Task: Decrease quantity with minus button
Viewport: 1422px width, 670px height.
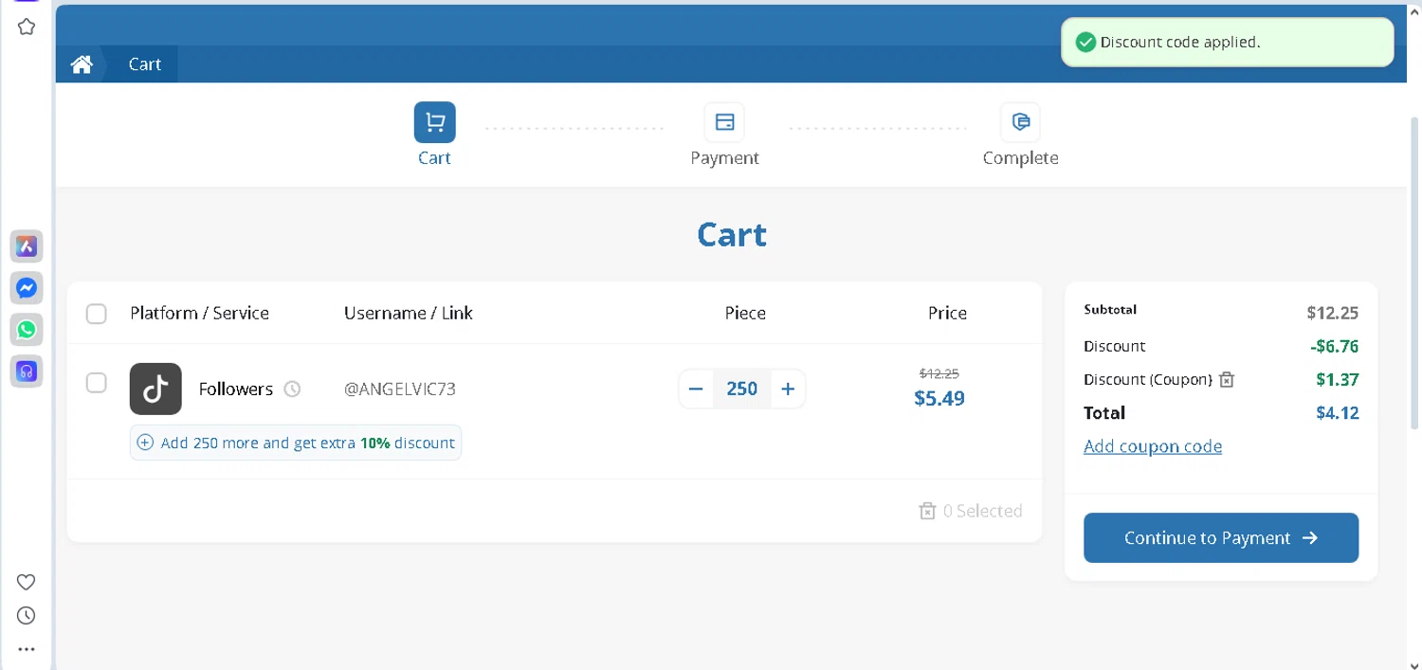Action: pyautogui.click(x=696, y=389)
